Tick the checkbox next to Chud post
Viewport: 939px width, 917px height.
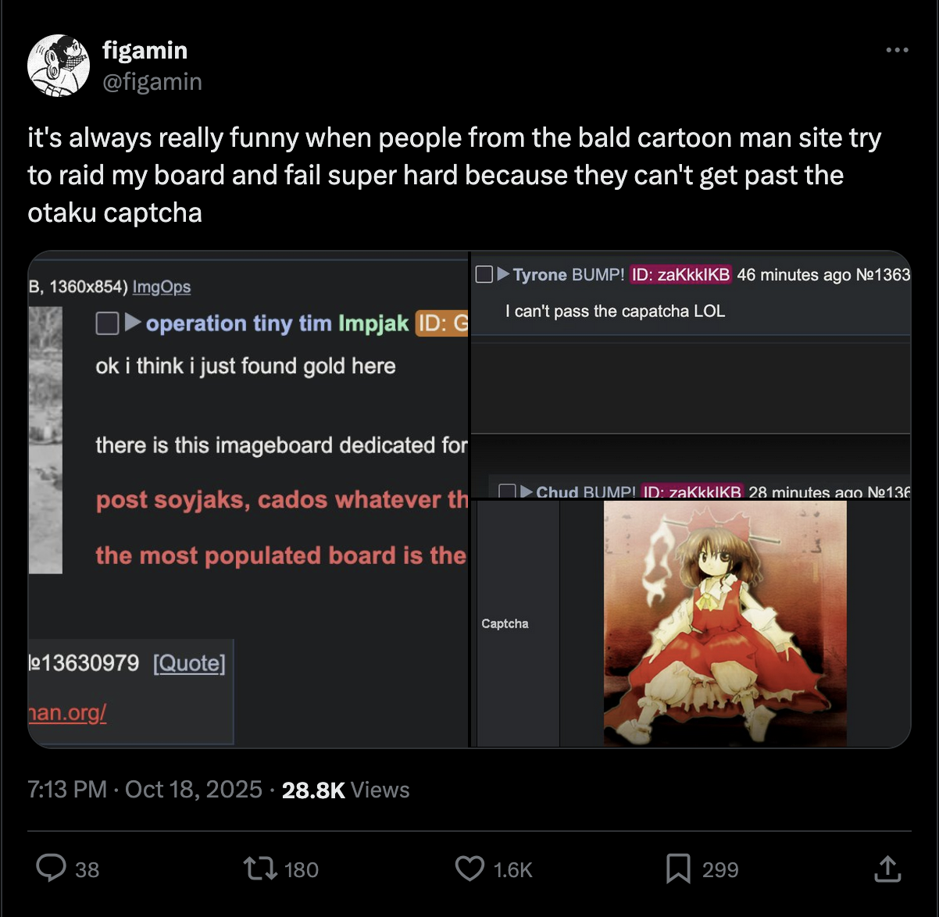(507, 492)
